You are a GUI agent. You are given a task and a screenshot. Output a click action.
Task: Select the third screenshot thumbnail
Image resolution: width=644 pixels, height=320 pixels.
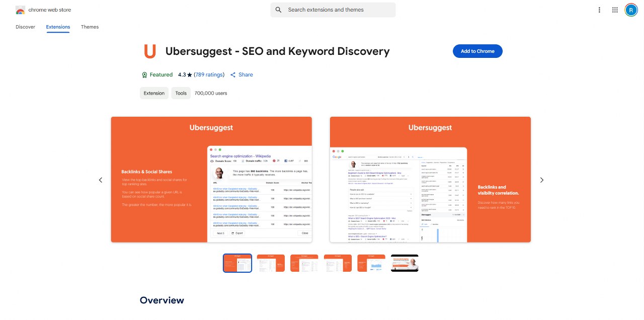pos(304,263)
